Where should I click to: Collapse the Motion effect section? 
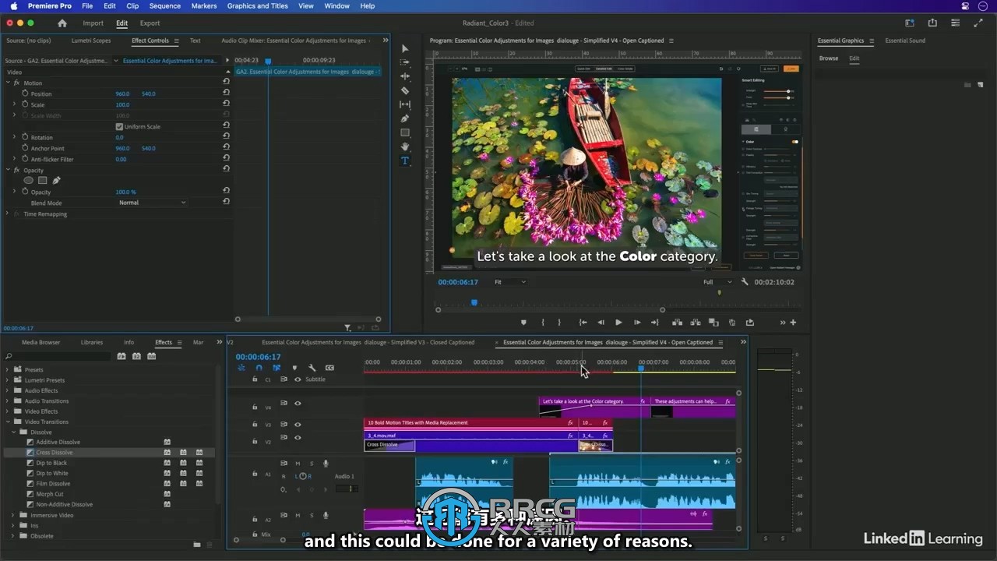click(x=8, y=83)
